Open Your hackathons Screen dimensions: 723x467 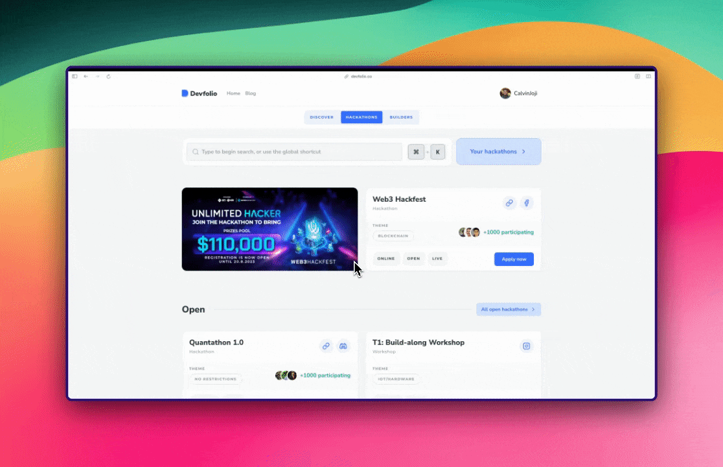(498, 151)
